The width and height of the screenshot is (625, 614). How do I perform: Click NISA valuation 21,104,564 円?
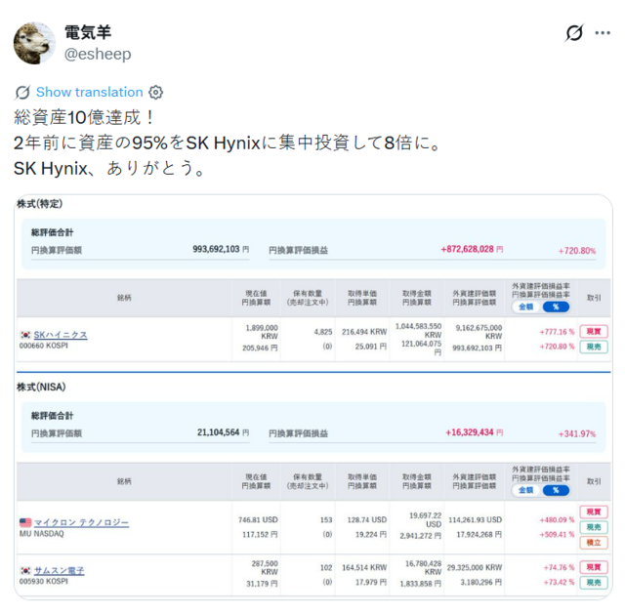[x=224, y=432]
